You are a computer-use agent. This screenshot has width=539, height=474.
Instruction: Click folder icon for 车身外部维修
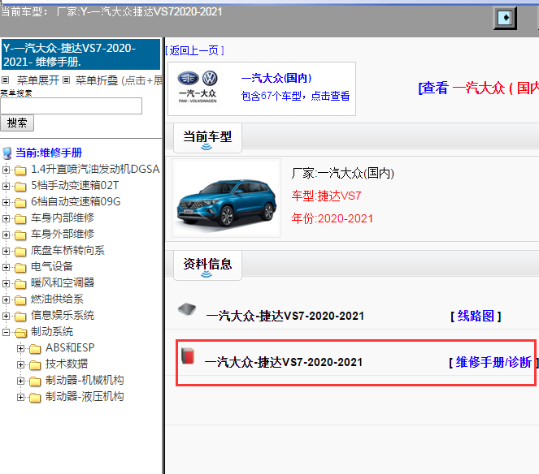tap(20, 235)
